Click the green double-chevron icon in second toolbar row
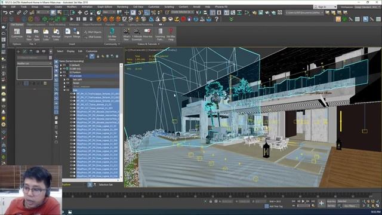 coord(231,19)
